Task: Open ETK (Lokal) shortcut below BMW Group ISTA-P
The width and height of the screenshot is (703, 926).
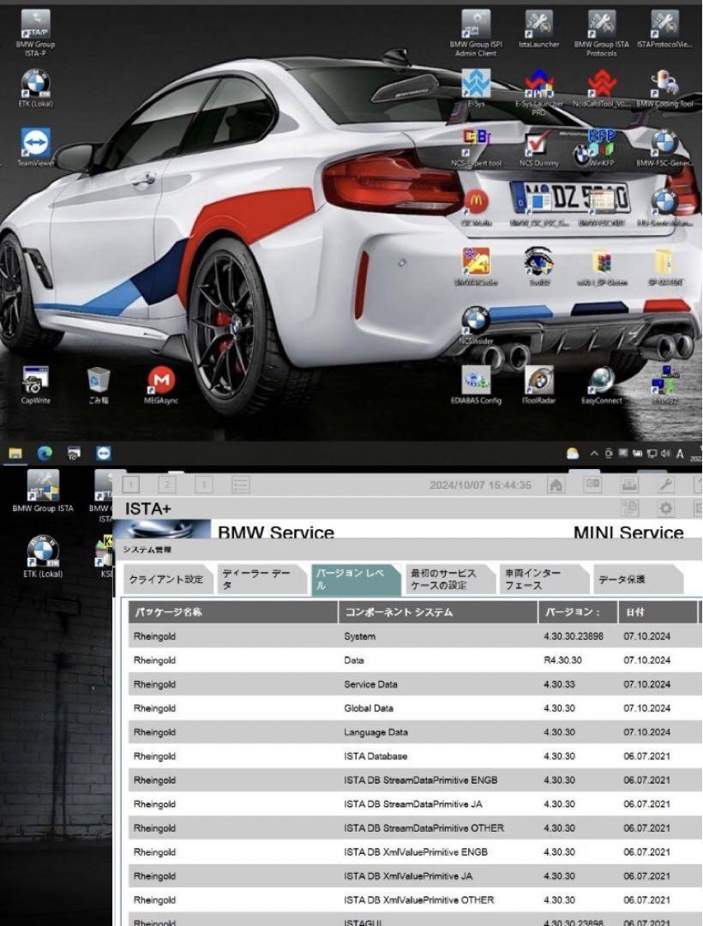Action: coord(35,88)
